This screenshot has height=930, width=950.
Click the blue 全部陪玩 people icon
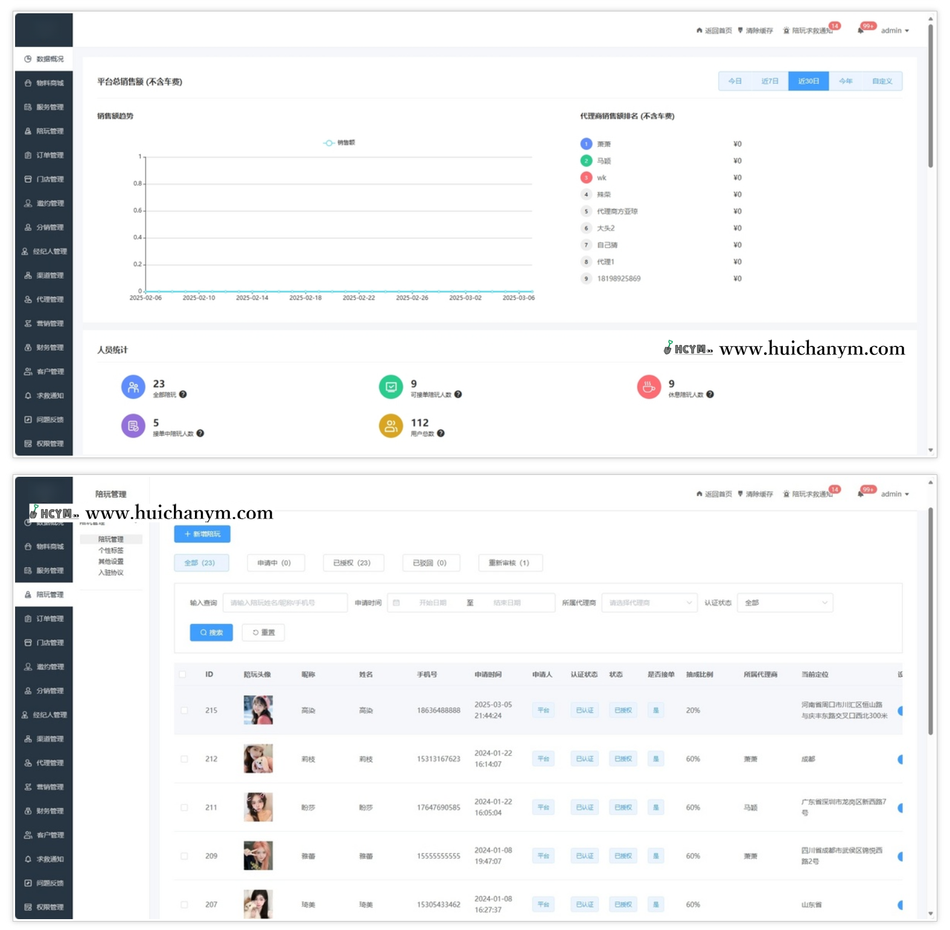coord(133,387)
